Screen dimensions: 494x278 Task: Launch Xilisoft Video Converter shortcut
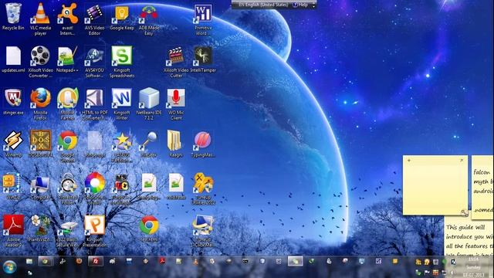tap(40, 56)
